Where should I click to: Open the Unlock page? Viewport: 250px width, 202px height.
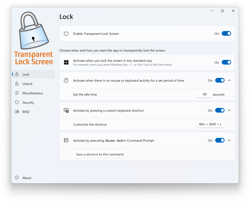(34, 83)
